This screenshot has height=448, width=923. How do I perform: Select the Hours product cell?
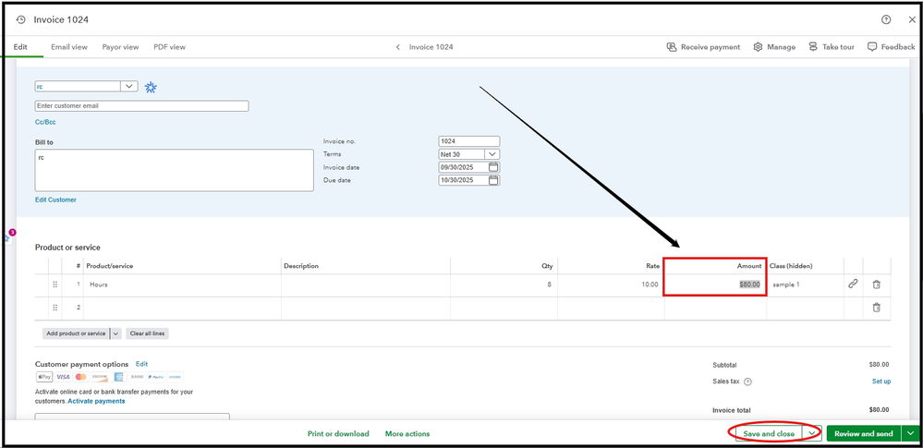pyautogui.click(x=183, y=285)
